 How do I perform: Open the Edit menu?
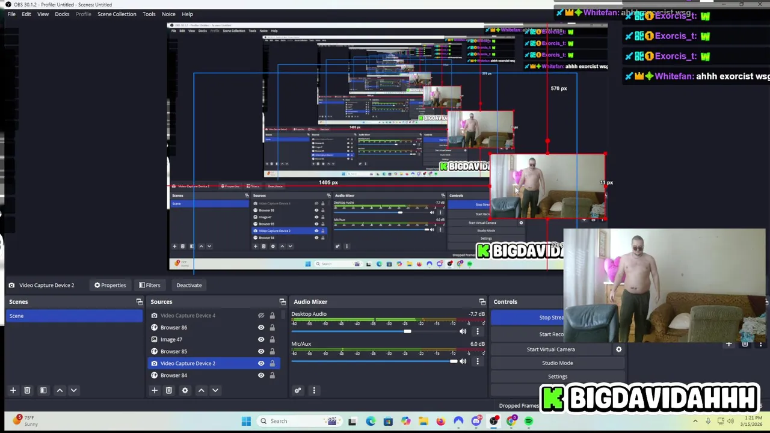(26, 14)
